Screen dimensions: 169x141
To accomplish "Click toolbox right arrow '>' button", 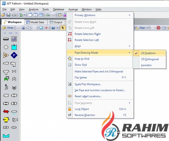I will pyautogui.click(x=16, y=33).
